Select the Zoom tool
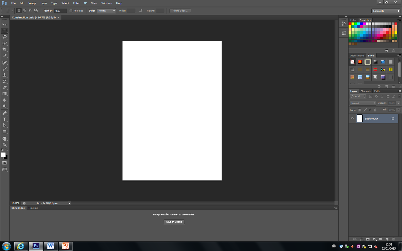 (x=5, y=145)
